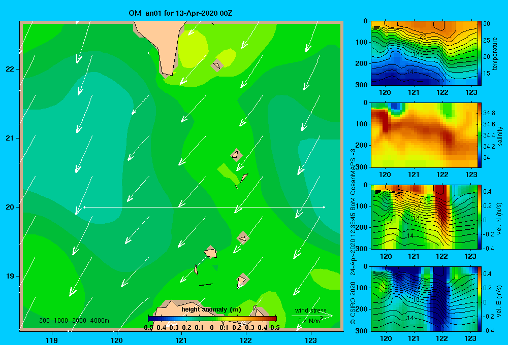Select the vertical "temperature" axis label

[x=495, y=53]
